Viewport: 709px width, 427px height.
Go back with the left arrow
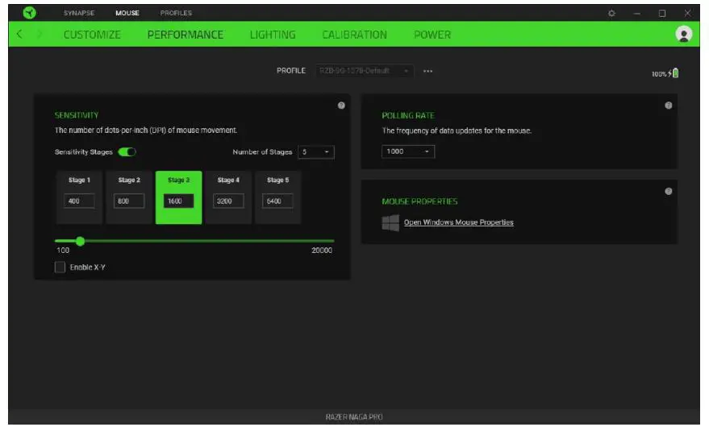(x=19, y=34)
